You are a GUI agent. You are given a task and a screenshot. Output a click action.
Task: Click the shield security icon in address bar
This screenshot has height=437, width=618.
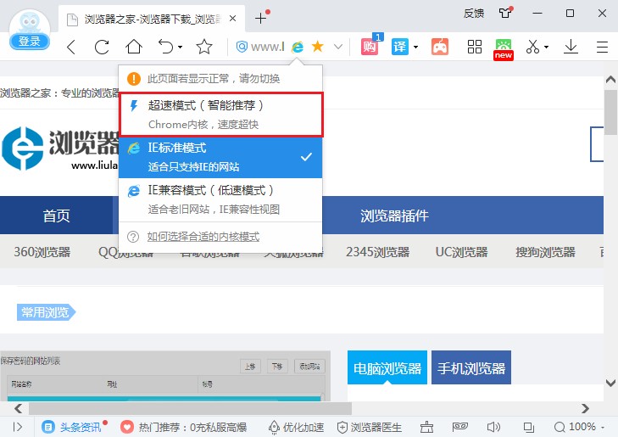[242, 47]
